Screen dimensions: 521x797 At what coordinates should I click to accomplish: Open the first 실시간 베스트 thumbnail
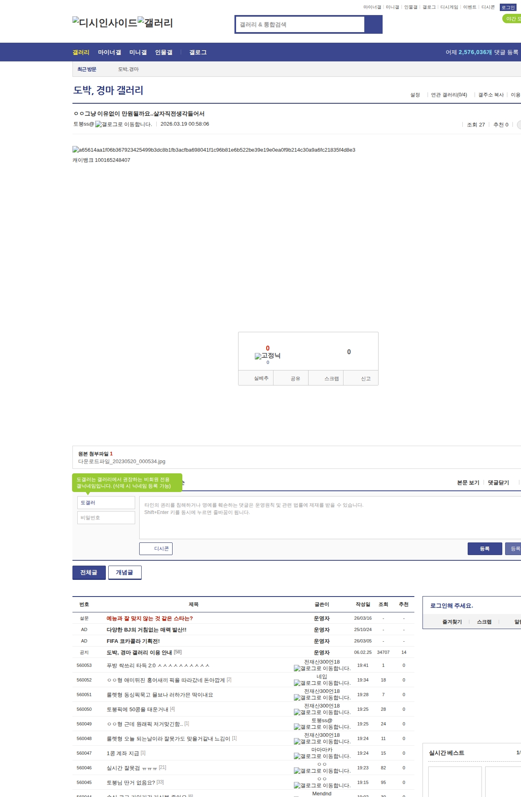point(455,782)
